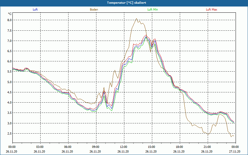
Task: Click the 6,0 y-axis value
Action: [x=10, y=61]
